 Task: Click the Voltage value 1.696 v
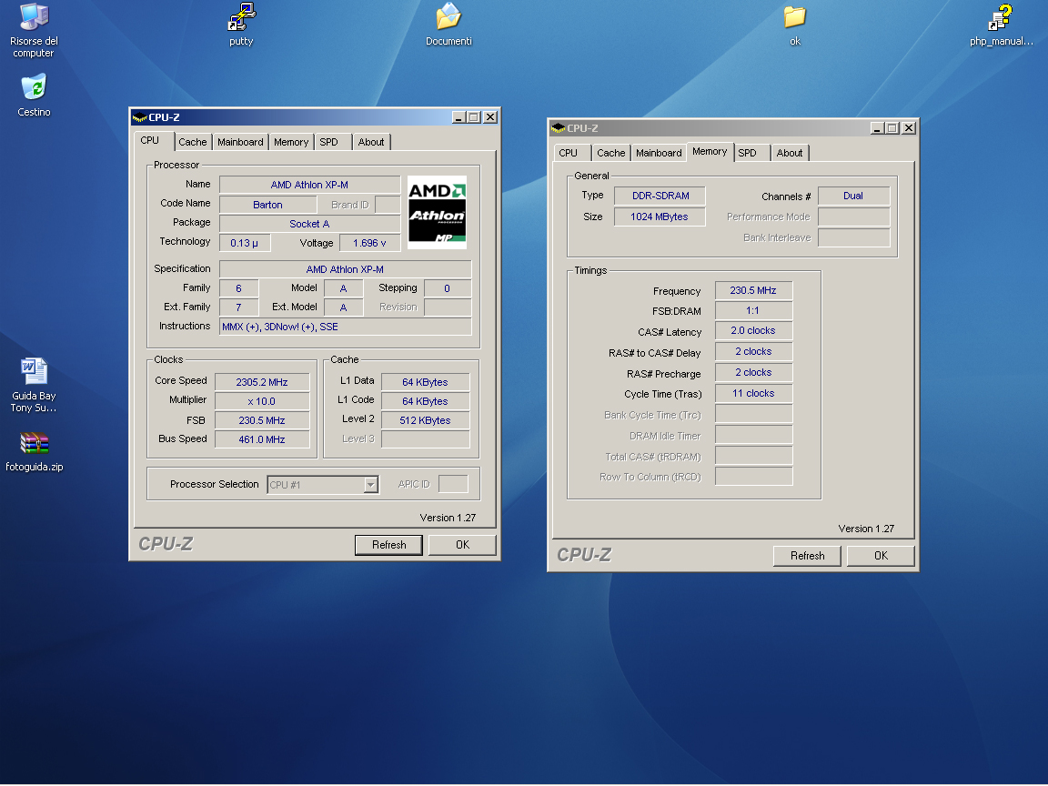pyautogui.click(x=369, y=243)
